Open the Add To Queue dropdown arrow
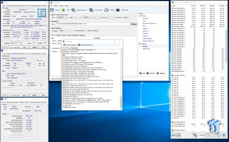This screenshot has height=142, width=229. point(87,10)
